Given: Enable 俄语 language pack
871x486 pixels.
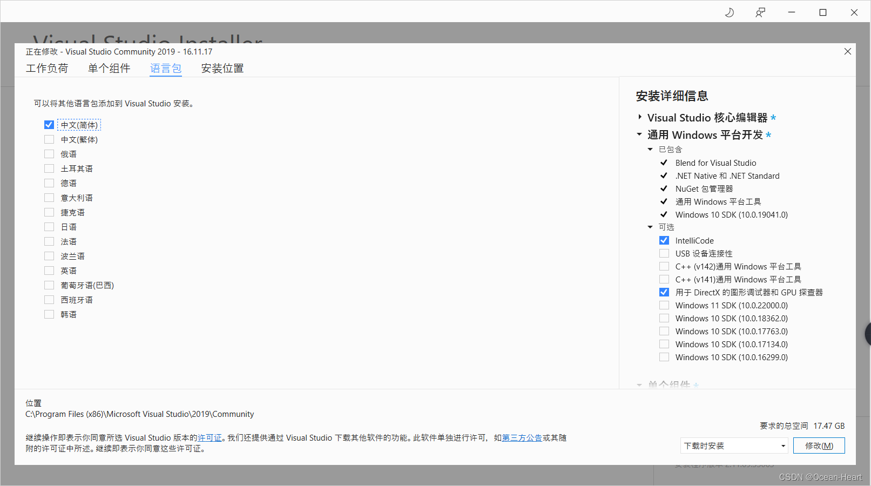Looking at the screenshot, I should pos(49,154).
